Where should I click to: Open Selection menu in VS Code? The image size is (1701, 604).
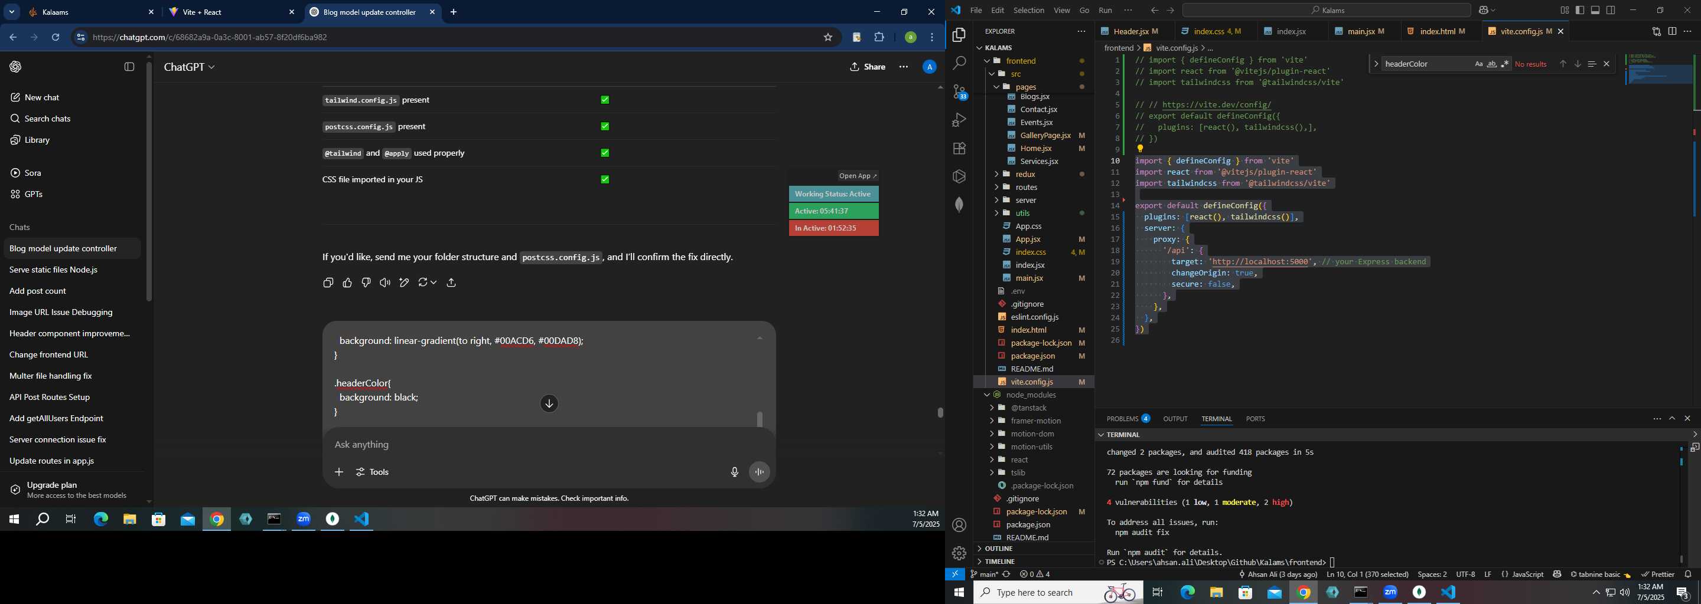coord(1028,11)
